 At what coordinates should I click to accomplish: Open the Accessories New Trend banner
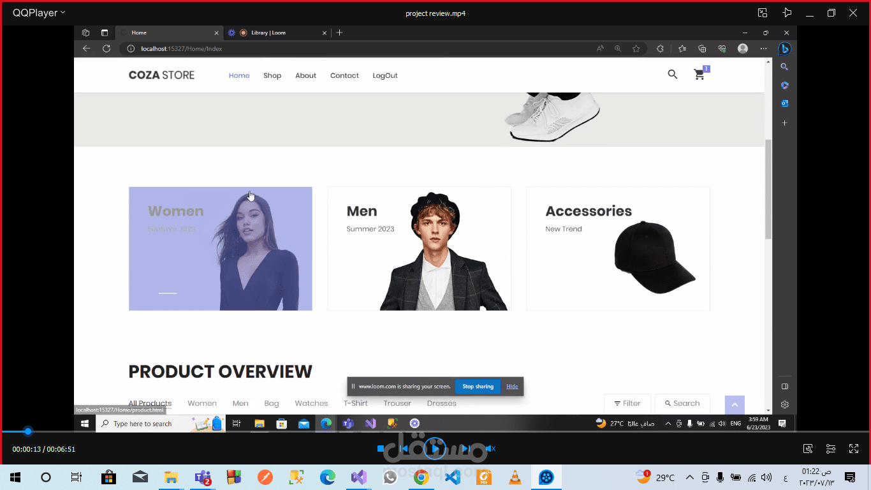coord(618,249)
